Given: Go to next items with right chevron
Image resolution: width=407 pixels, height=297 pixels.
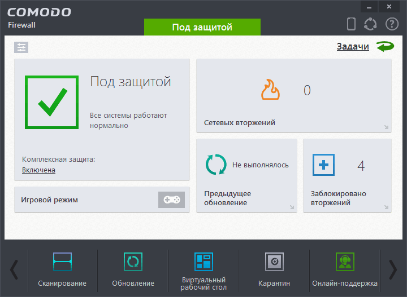Looking at the screenshot, I should [393, 270].
